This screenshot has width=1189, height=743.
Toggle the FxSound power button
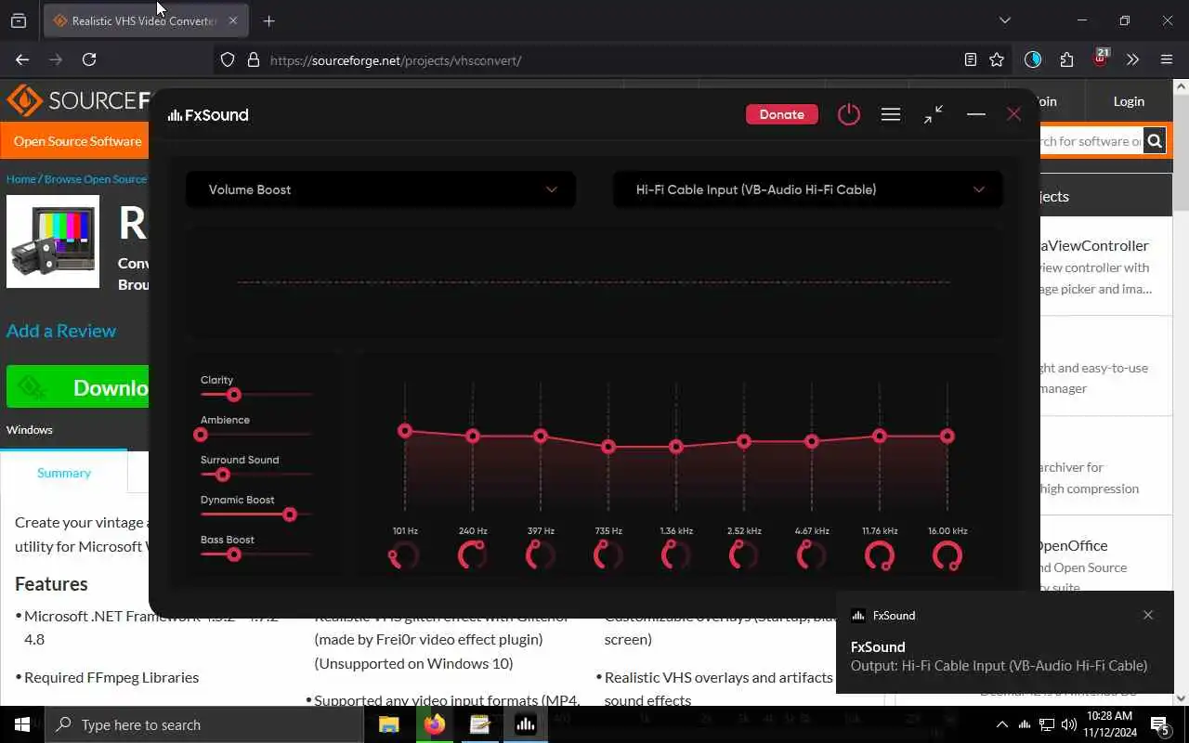pos(849,114)
